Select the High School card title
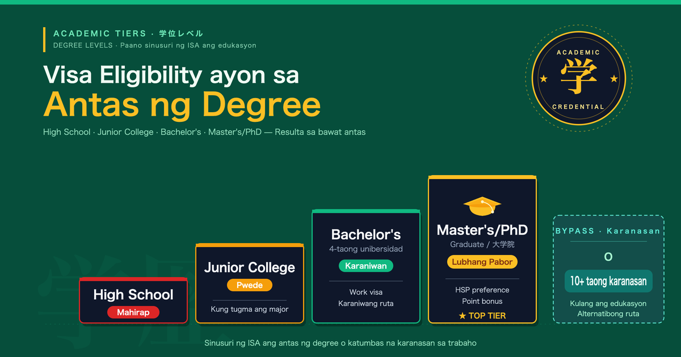This screenshot has width=681, height=357. point(133,295)
